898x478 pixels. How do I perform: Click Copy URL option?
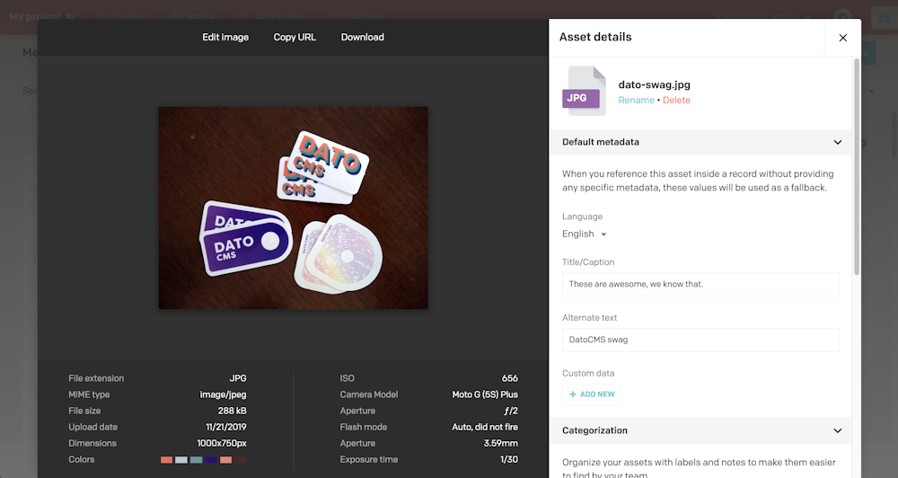click(295, 37)
